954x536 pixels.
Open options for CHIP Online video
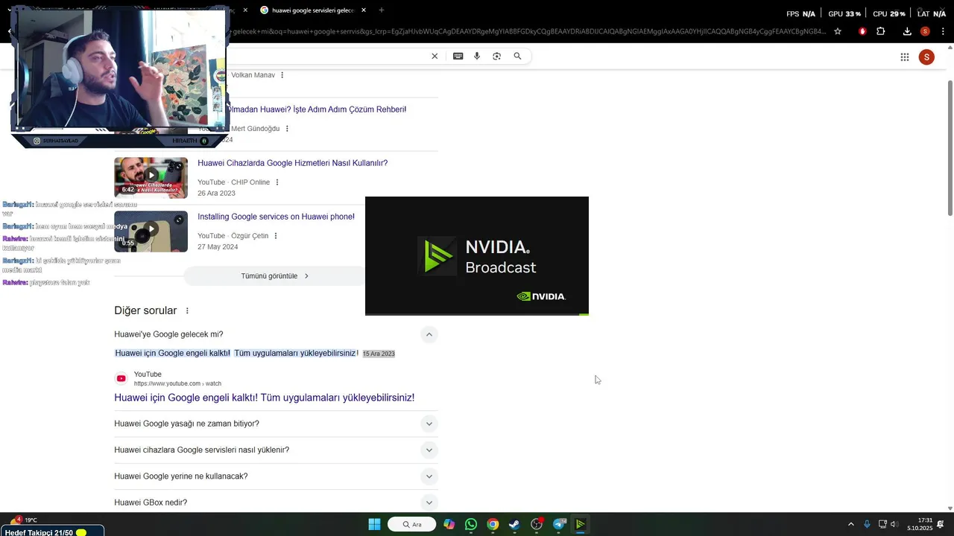(277, 182)
